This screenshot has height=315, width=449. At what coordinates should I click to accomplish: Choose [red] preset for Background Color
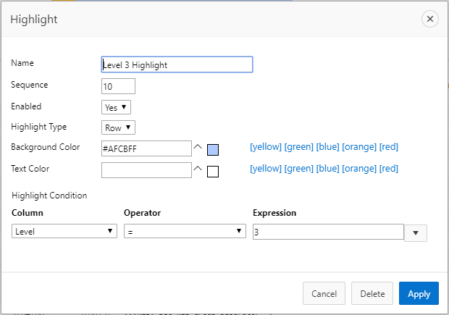click(389, 147)
